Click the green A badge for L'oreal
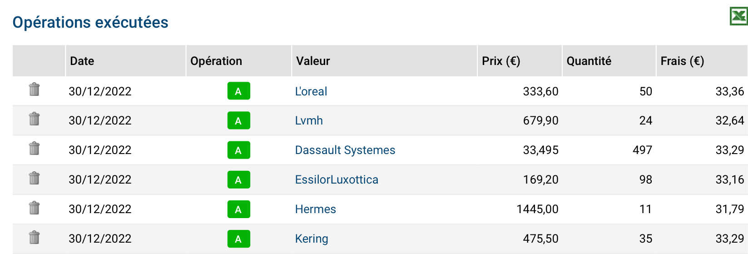The image size is (748, 254). pyautogui.click(x=238, y=91)
